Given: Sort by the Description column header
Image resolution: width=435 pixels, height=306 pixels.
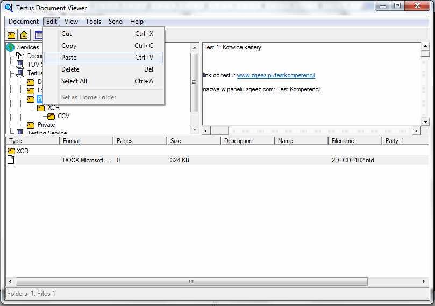Looking at the screenshot, I should (247, 141).
